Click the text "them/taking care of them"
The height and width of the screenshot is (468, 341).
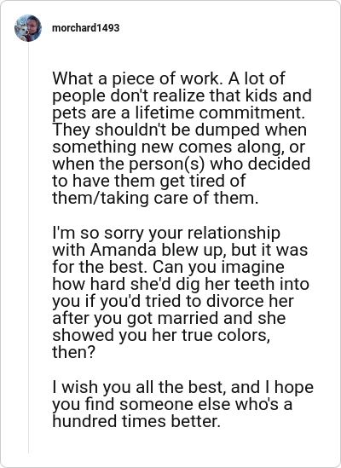153,199
